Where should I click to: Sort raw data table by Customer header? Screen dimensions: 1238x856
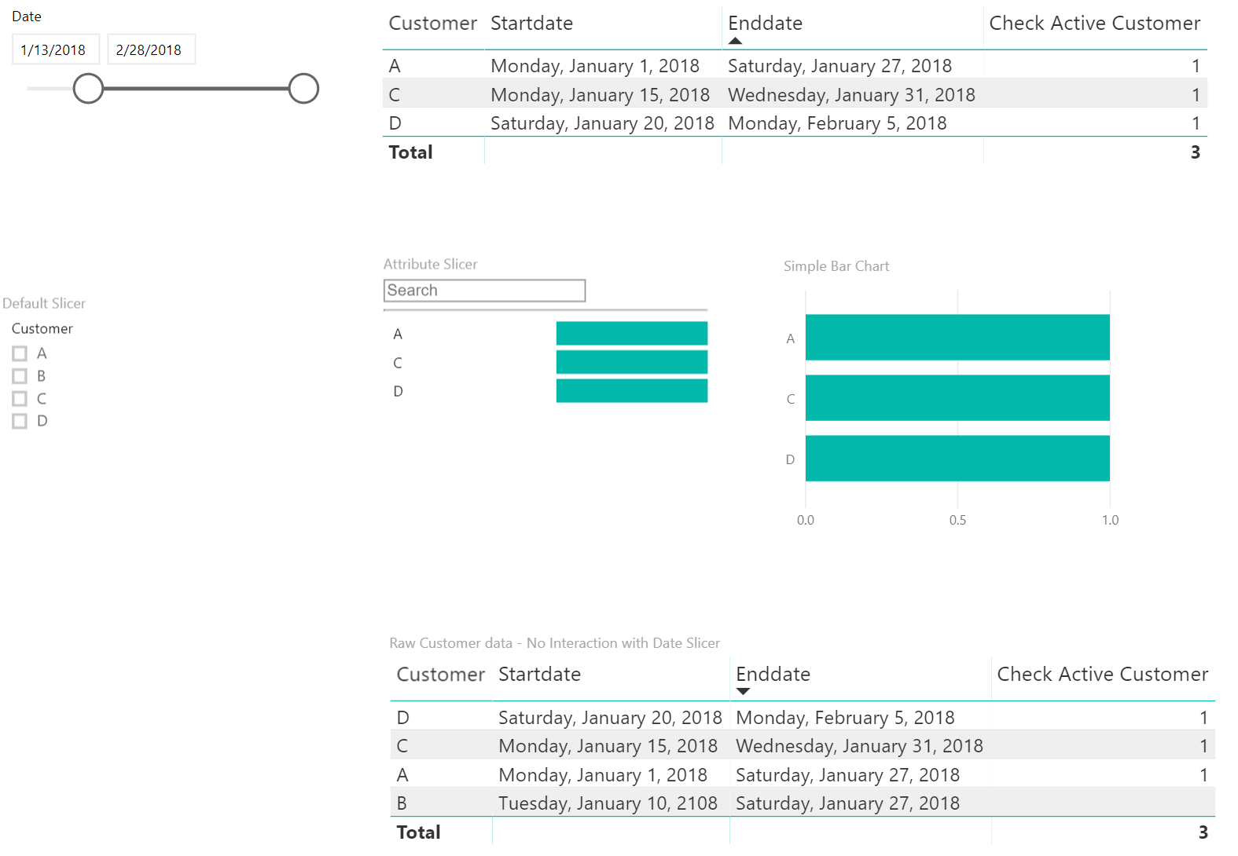click(441, 675)
